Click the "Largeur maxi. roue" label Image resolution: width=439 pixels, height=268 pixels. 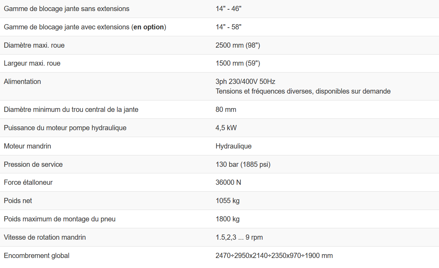coord(32,64)
